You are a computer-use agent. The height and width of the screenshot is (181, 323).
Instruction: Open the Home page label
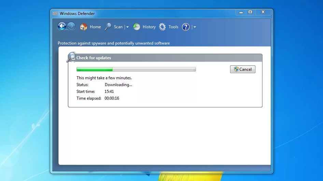coord(95,27)
